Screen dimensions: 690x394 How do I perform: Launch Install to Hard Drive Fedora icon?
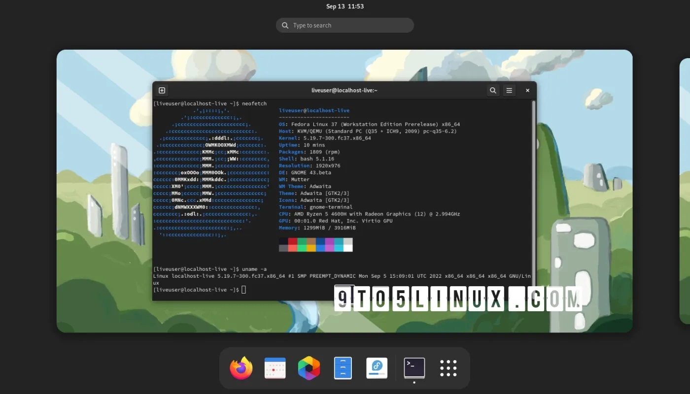(x=377, y=368)
